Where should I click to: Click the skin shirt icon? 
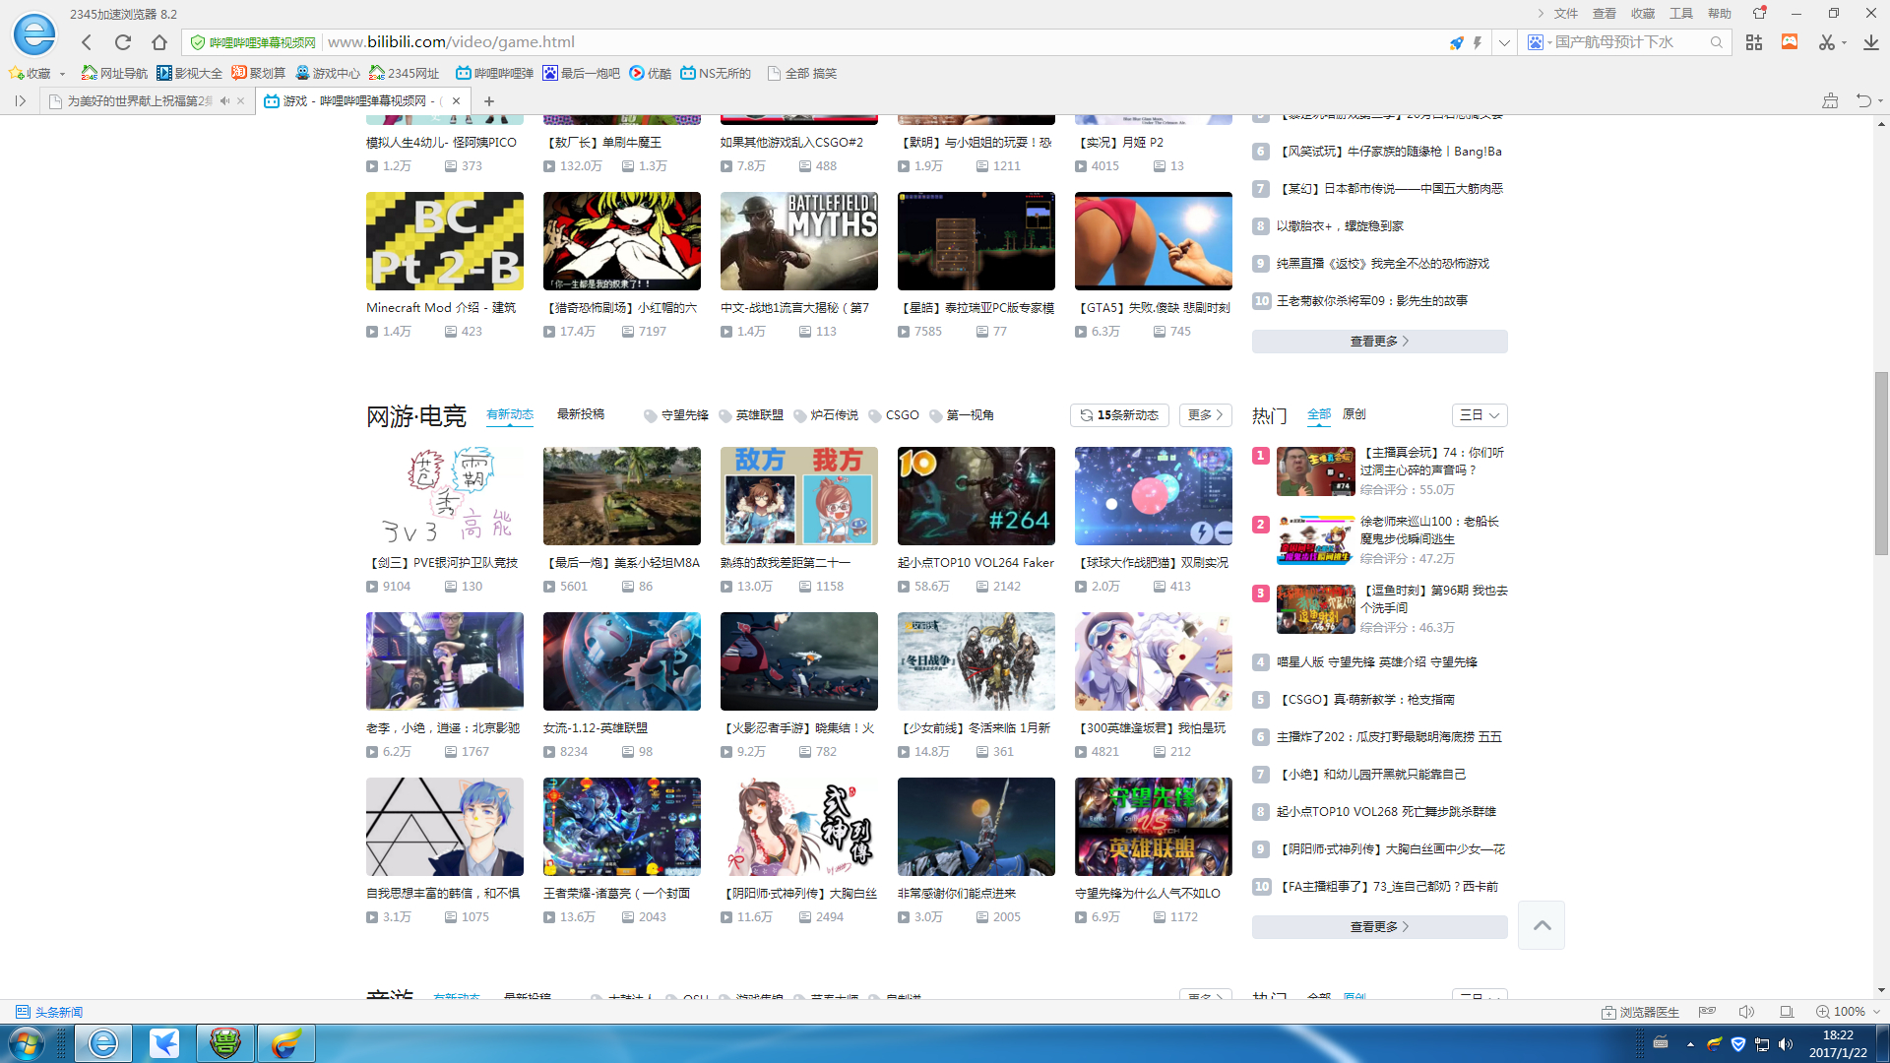[1760, 13]
